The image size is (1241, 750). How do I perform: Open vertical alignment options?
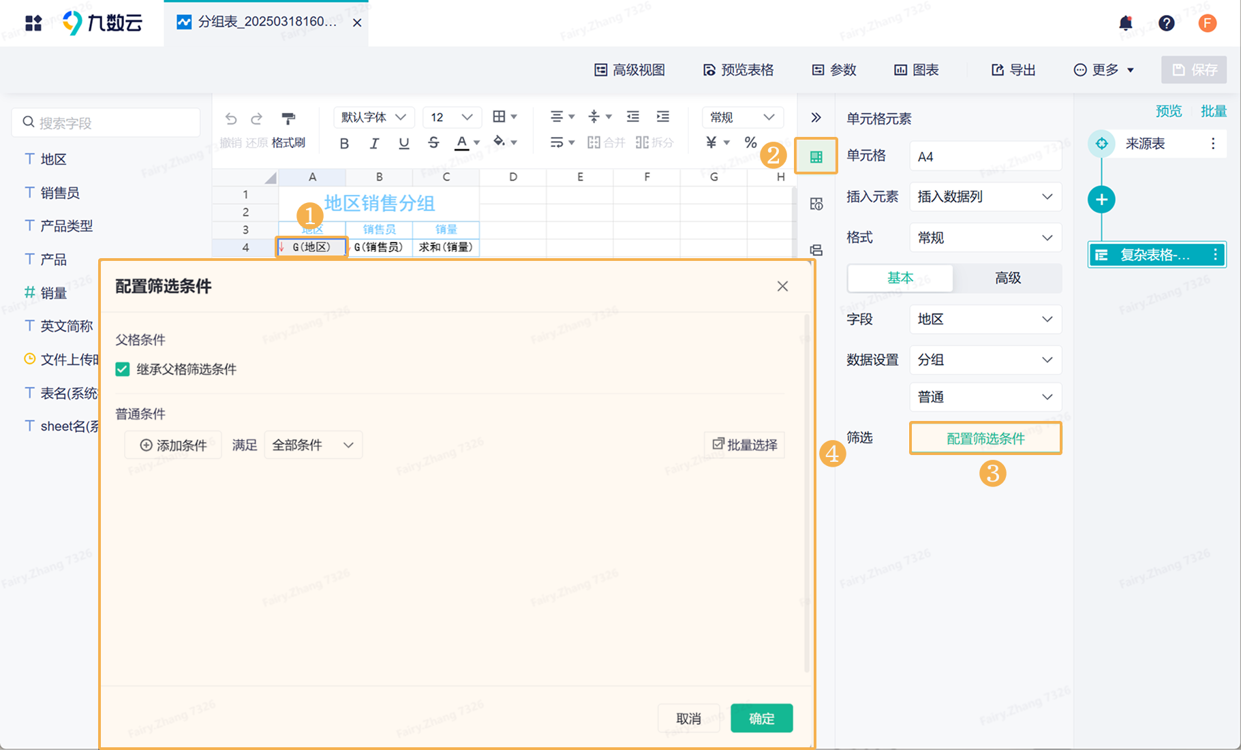[600, 116]
